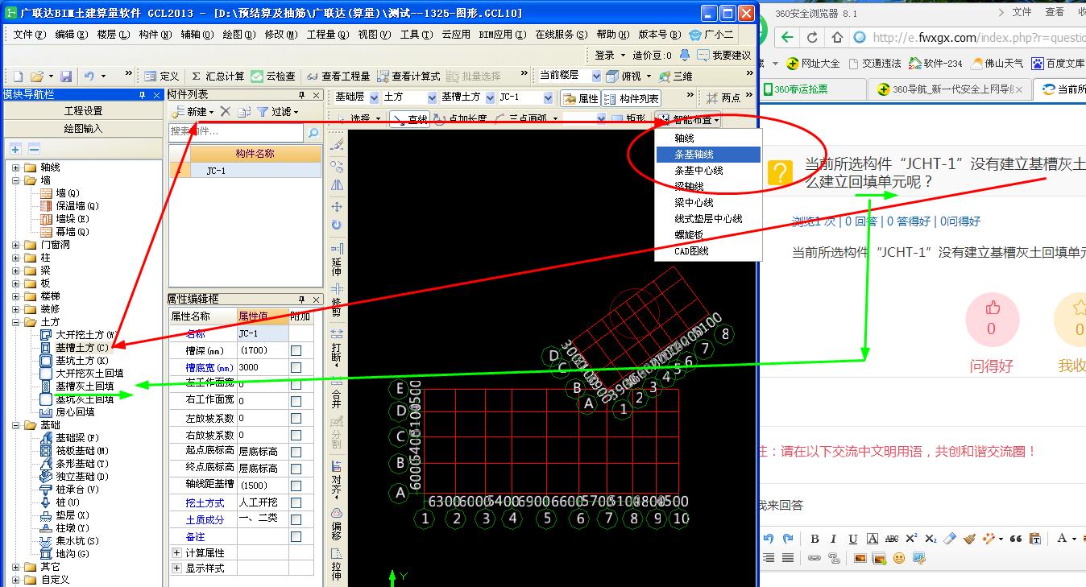This screenshot has height=587, width=1086.
Task: Tick the 右工作面宽 additional checkbox
Action: pos(296,402)
